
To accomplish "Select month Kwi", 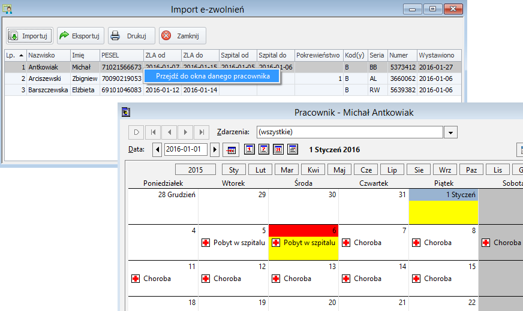I will [313, 170].
